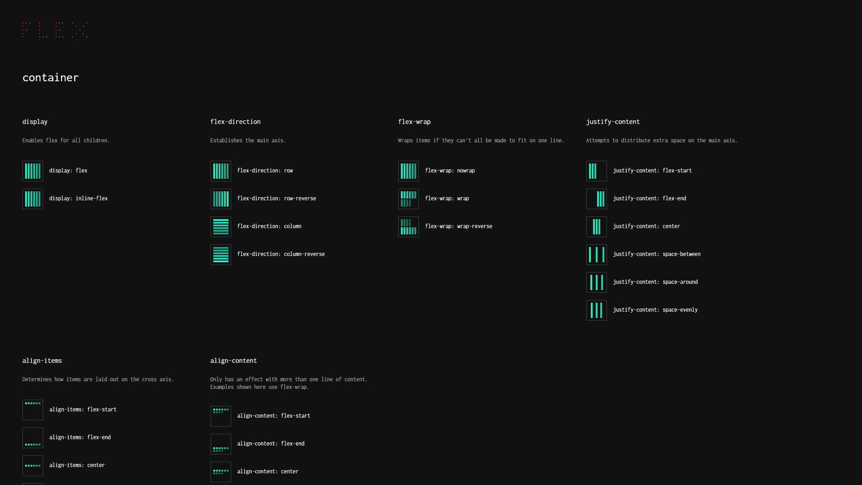
Task: Select the justify-content:space-evenly label
Action: pos(655,310)
